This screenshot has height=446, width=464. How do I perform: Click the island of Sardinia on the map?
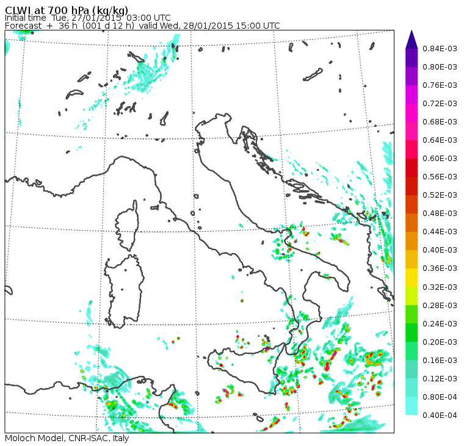point(125,291)
